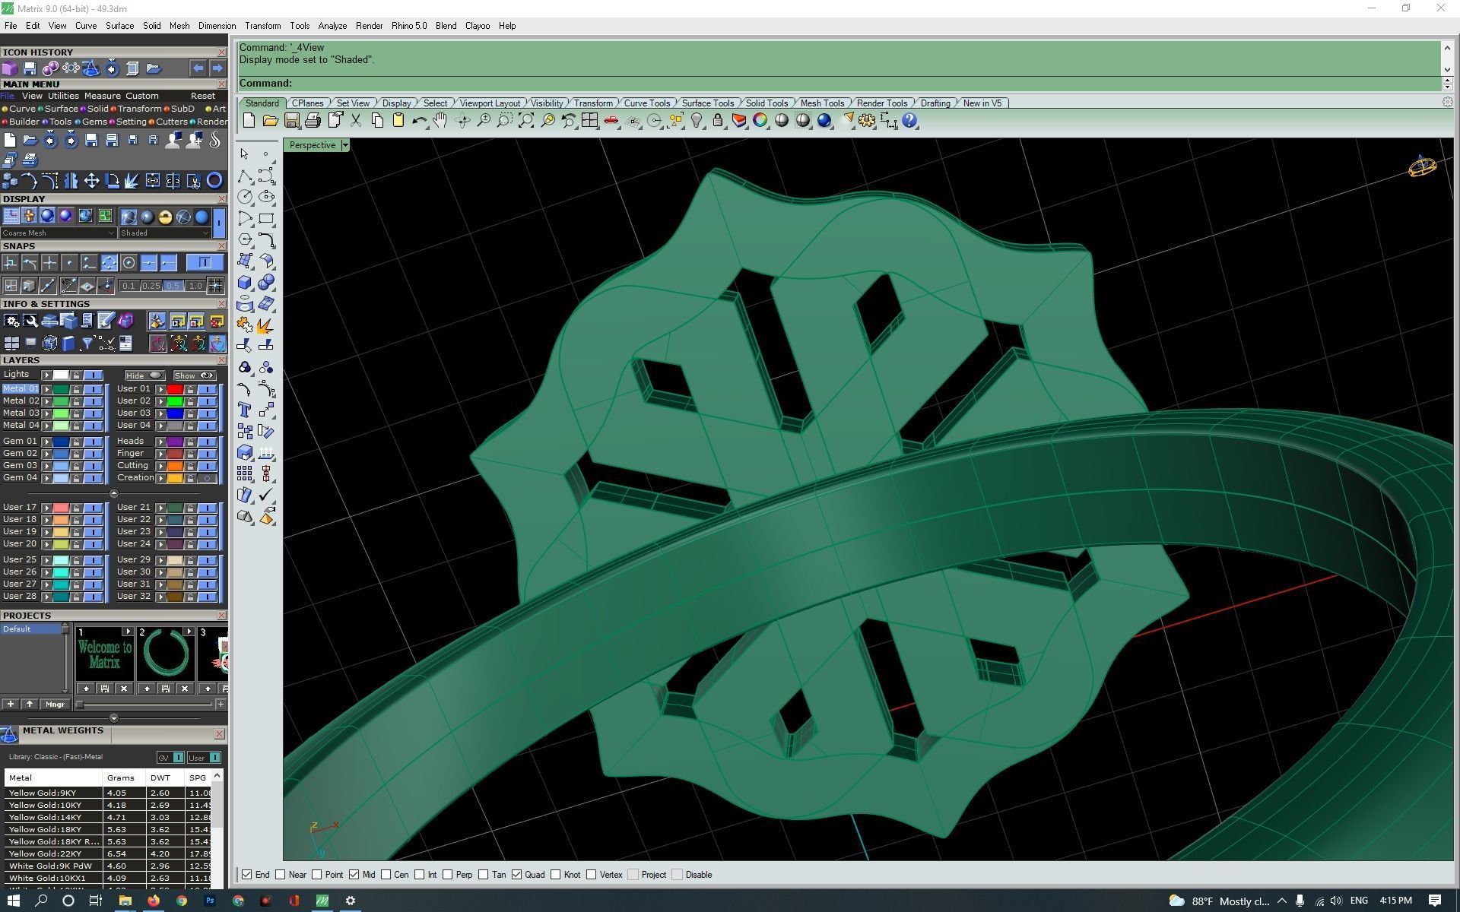Expand the Metal 01 layer arrow
1460x912 pixels.
click(x=47, y=389)
